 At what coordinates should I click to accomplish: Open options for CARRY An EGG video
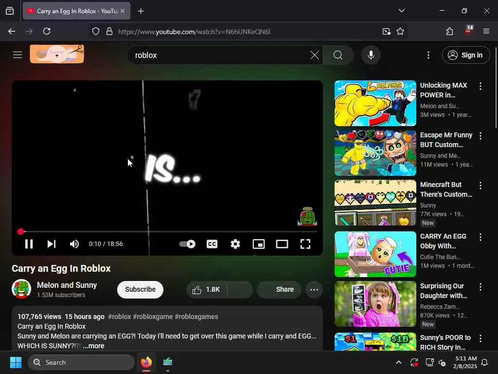click(480, 237)
